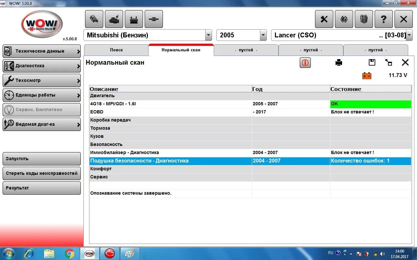This screenshot has height=260, width=417.
Task: Open the third пустой tab
Action: pyautogui.click(x=376, y=50)
